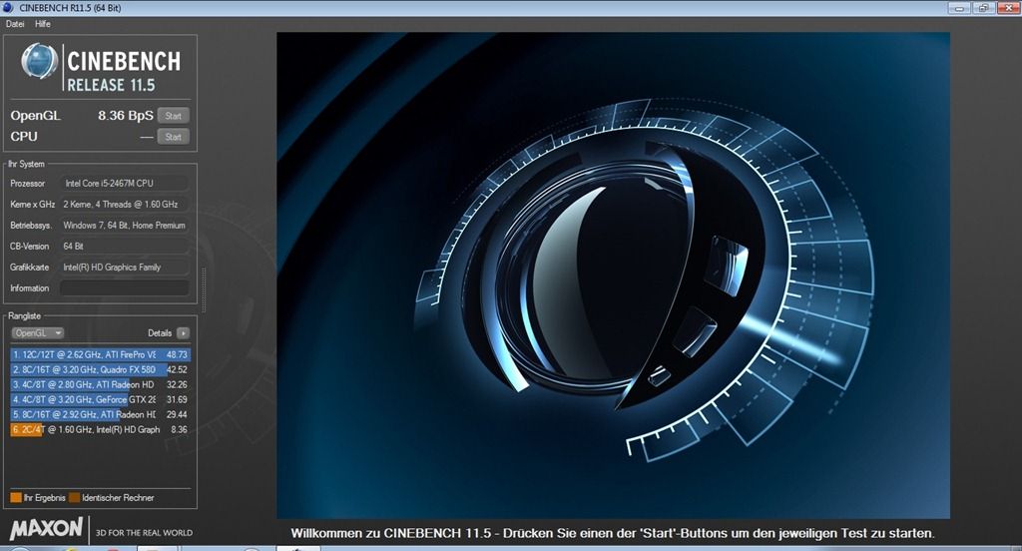
Task: Open the Hilfe menu
Action: click(42, 24)
